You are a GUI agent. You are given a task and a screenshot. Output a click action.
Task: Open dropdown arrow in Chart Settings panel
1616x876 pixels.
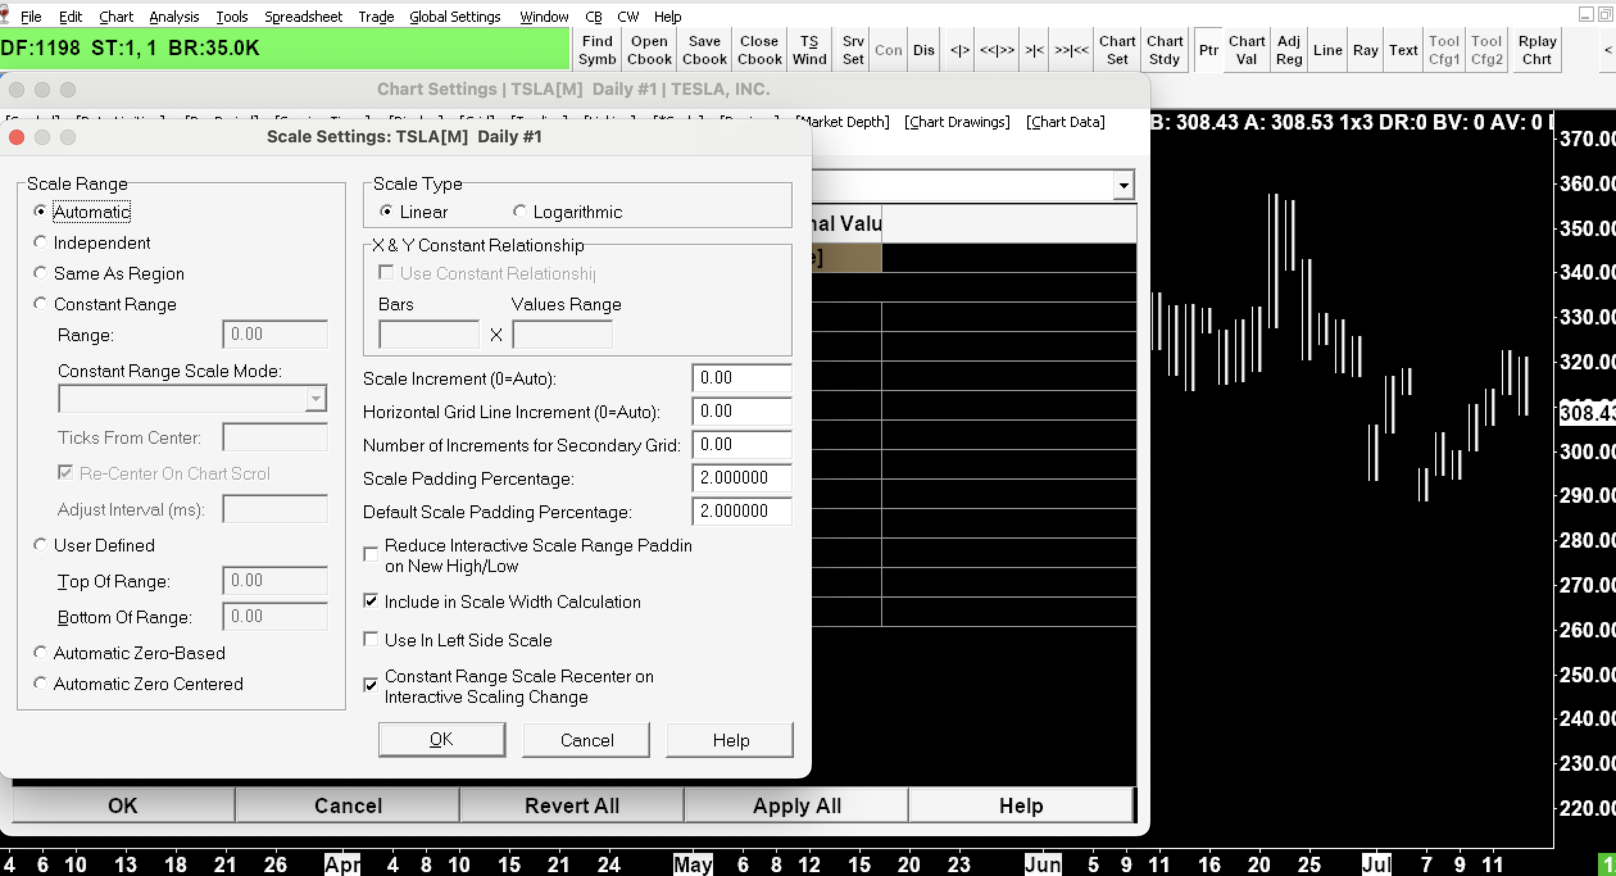[x=1123, y=185]
